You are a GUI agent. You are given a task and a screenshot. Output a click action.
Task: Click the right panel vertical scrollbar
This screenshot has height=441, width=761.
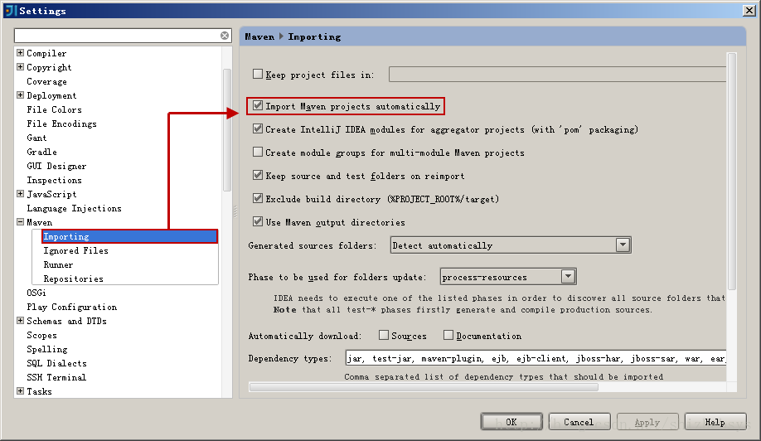[731, 171]
